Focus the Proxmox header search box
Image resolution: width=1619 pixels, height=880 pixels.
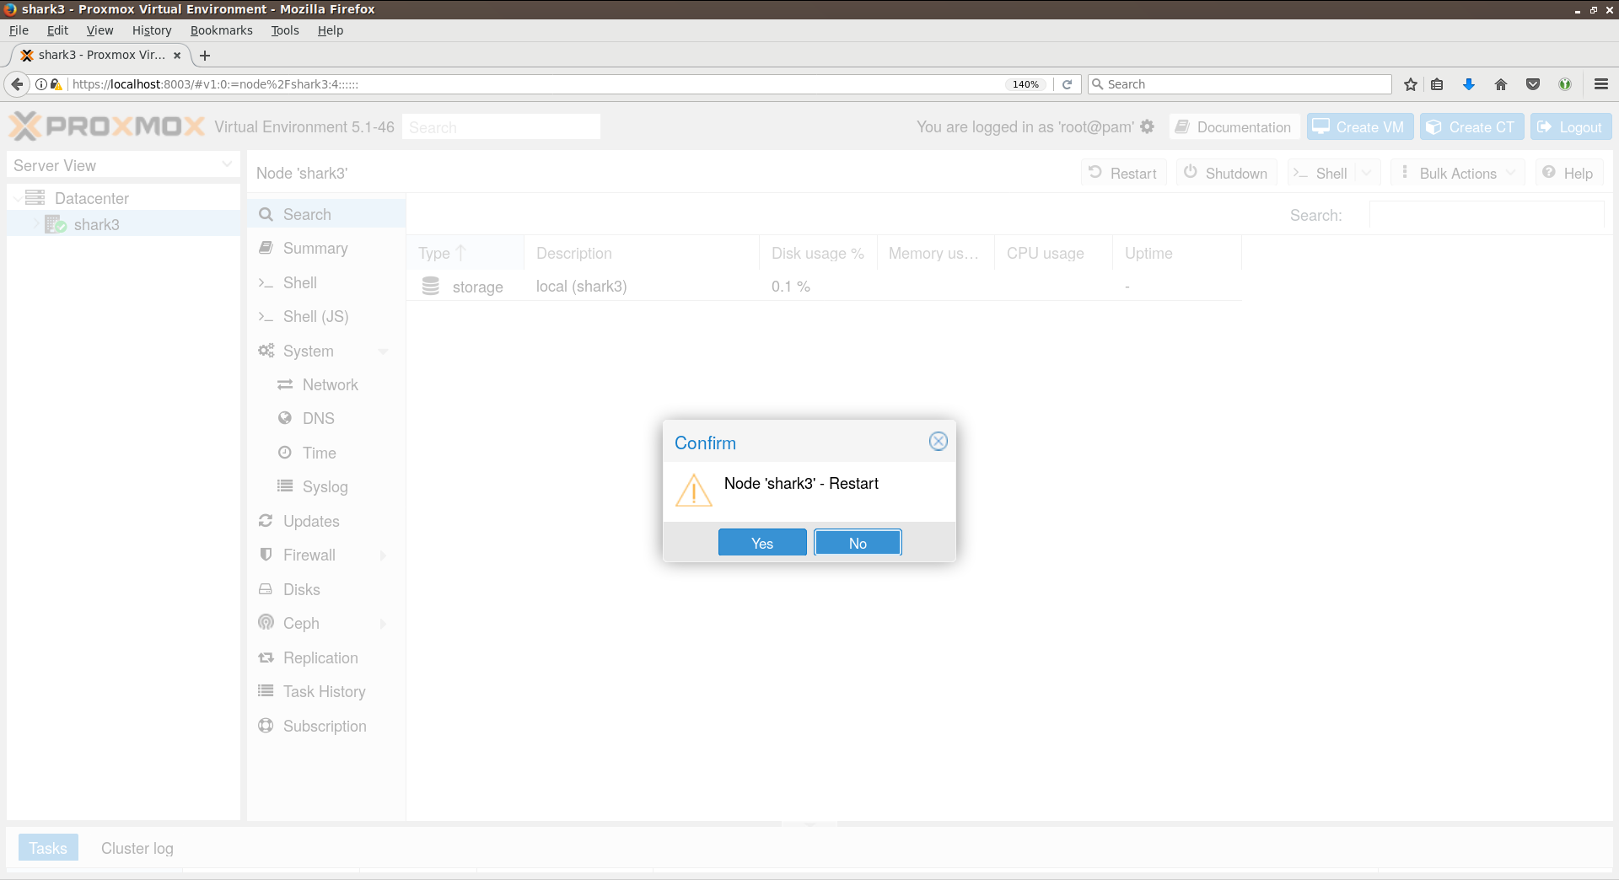coord(501,127)
